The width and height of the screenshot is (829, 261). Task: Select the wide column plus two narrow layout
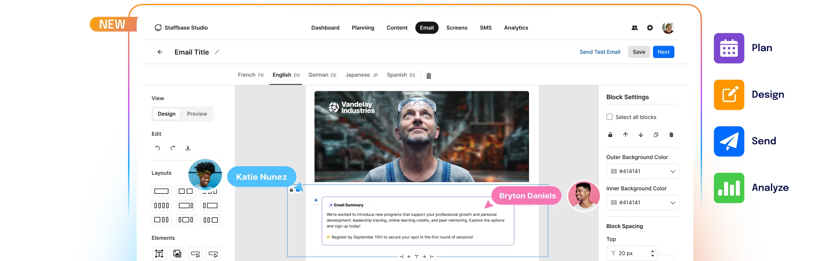[x=162, y=220]
